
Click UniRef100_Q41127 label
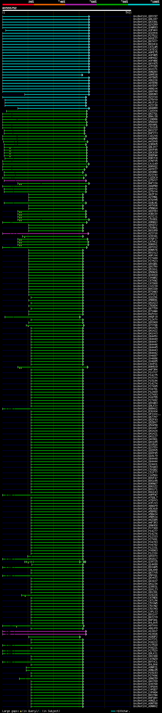tap(145, 437)
